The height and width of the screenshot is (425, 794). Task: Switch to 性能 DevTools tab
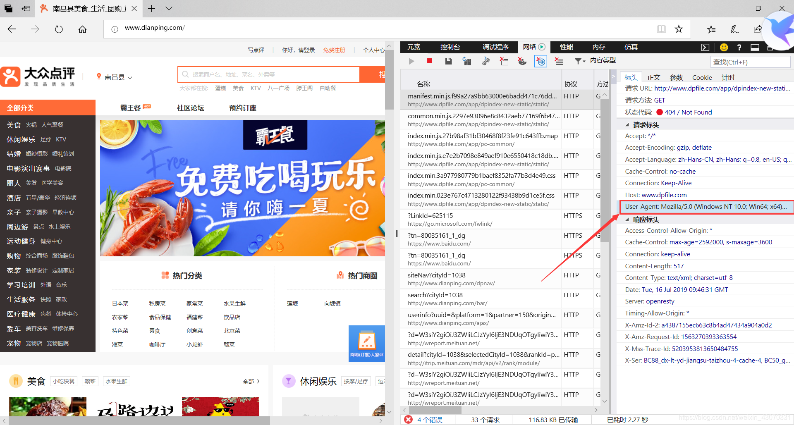click(x=567, y=47)
